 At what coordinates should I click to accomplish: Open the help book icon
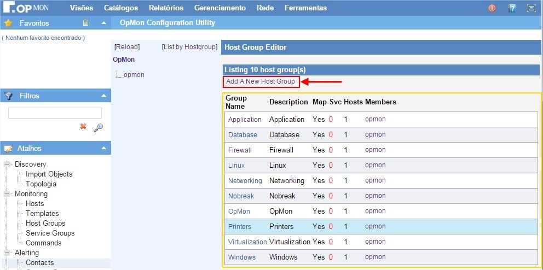click(512, 8)
